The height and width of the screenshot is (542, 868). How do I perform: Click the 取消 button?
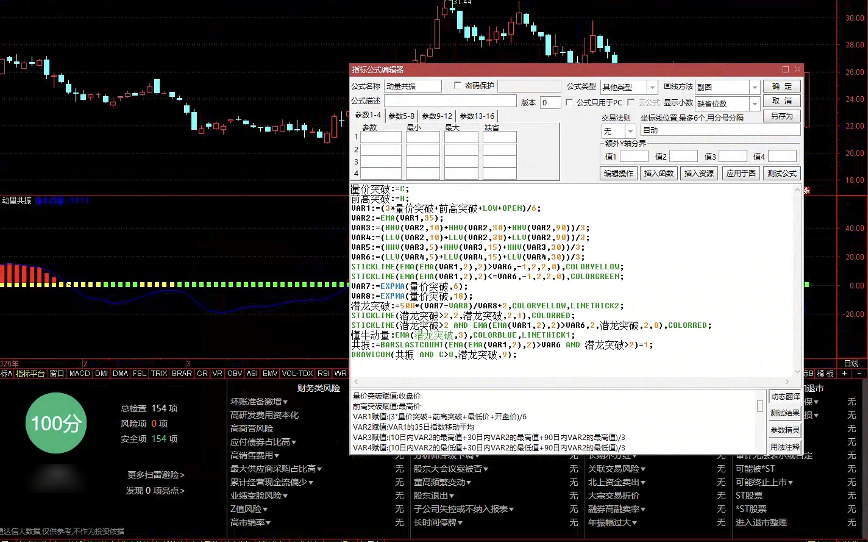tap(782, 101)
